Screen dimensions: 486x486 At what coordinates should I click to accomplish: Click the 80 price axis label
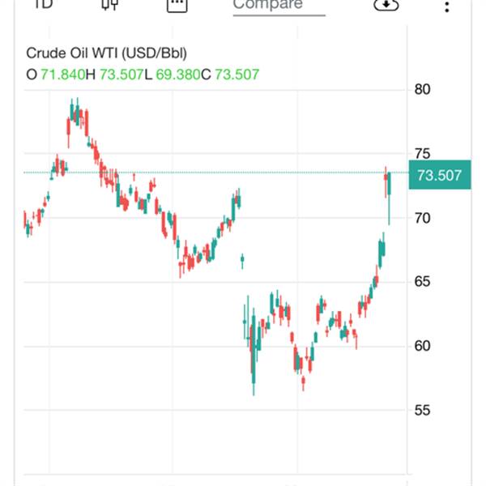pos(423,90)
